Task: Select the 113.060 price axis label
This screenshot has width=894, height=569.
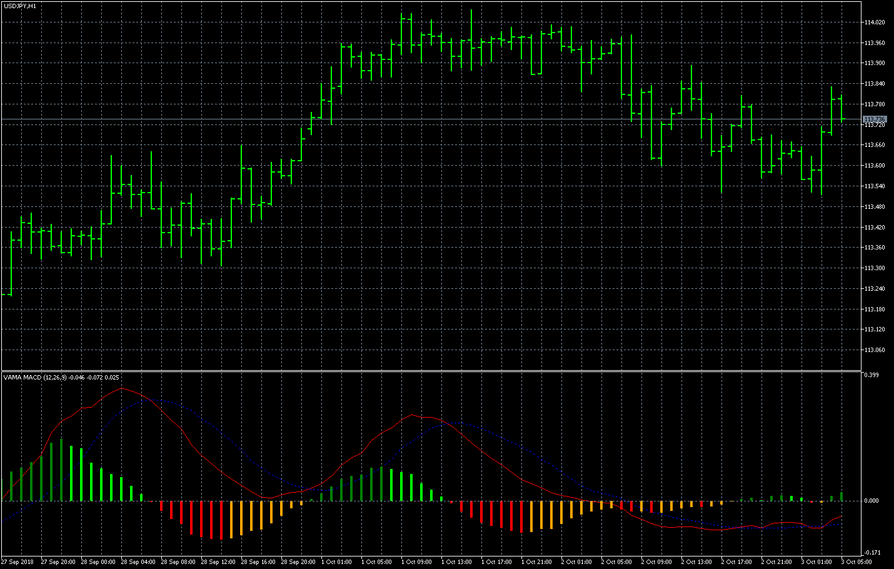Action: [874, 350]
